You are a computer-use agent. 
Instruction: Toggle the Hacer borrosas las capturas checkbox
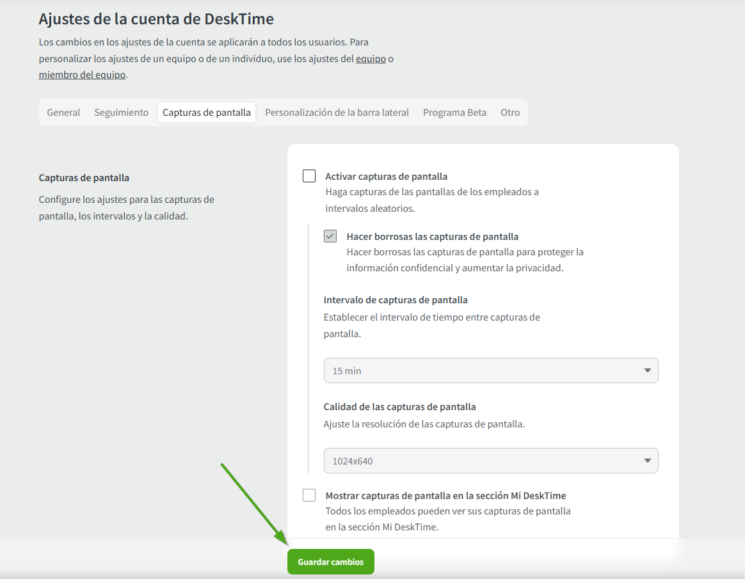click(x=330, y=236)
